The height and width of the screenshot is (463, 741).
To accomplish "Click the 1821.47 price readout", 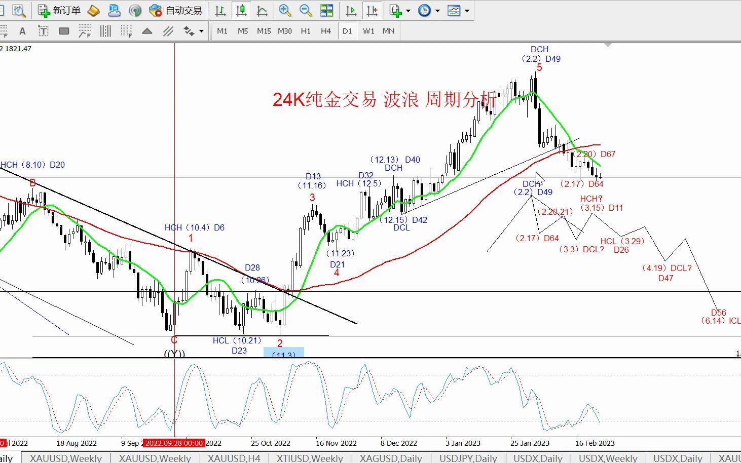I will [18, 49].
